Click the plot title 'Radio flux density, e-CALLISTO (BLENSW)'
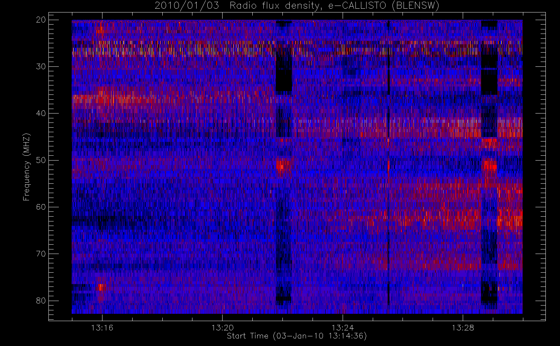This screenshot has height=346, width=560. coord(334,6)
